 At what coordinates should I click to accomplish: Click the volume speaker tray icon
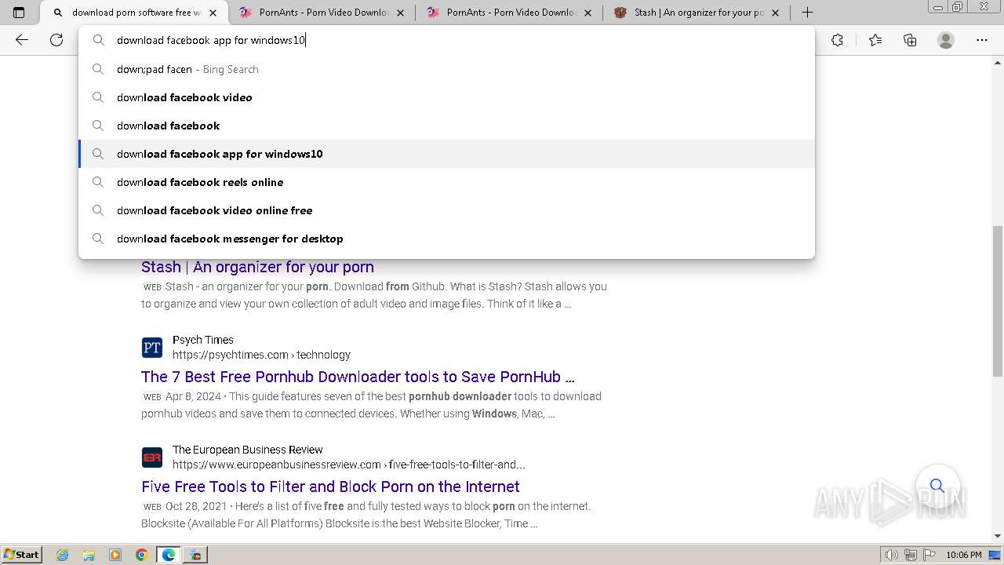[892, 555]
